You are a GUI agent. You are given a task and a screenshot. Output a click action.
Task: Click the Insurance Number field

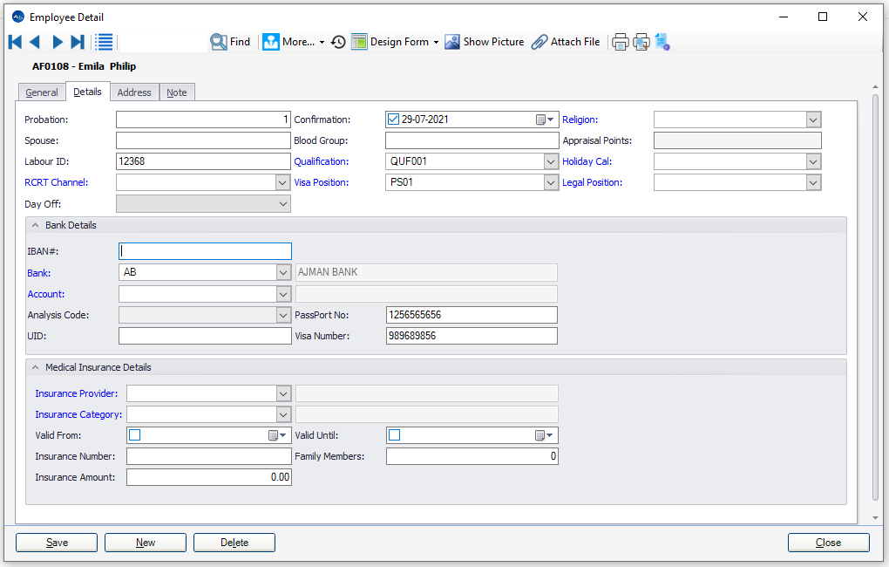point(209,456)
